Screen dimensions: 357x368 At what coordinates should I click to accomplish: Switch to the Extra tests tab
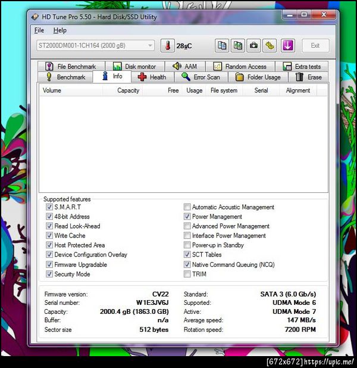(x=302, y=67)
